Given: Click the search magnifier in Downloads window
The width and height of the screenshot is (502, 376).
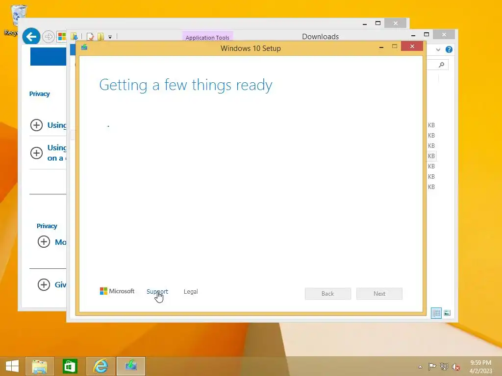Looking at the screenshot, I should [442, 65].
